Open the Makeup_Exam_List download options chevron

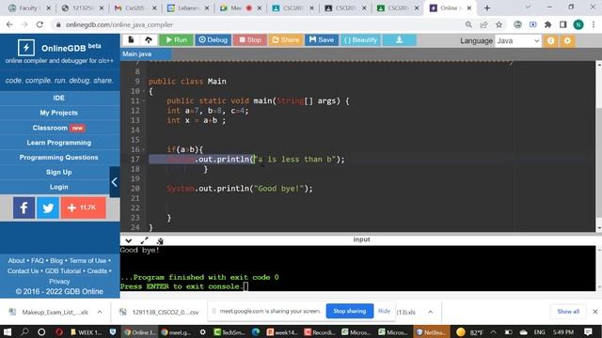pyautogui.click(x=100, y=312)
